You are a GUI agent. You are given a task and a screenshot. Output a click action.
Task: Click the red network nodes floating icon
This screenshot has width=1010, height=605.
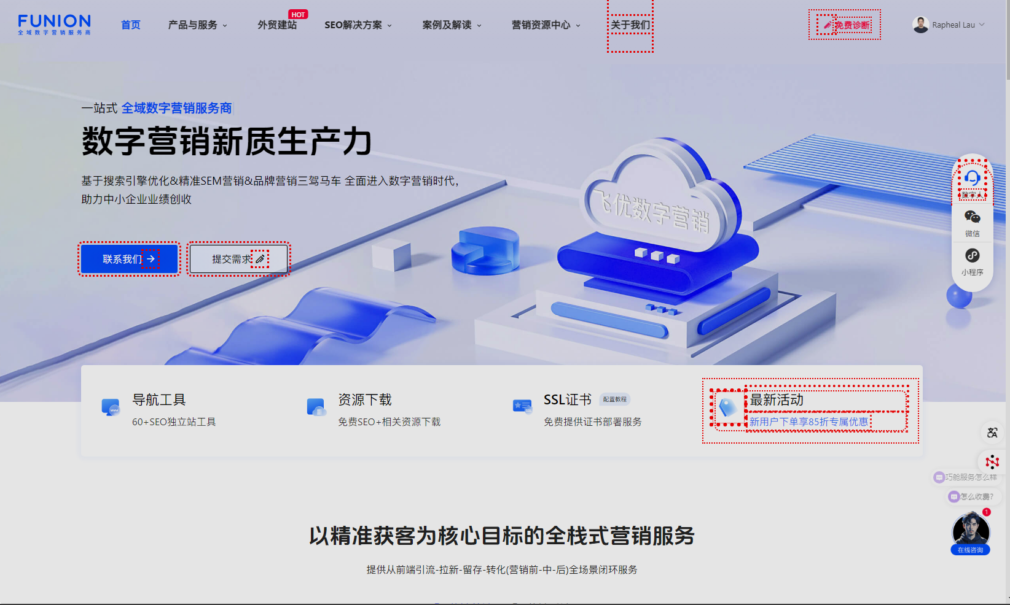click(992, 461)
